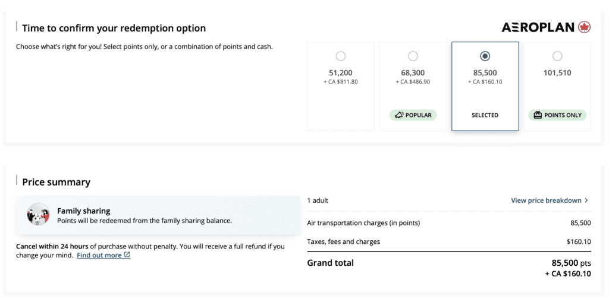Click the external link icon beside Find out more

[127, 255]
